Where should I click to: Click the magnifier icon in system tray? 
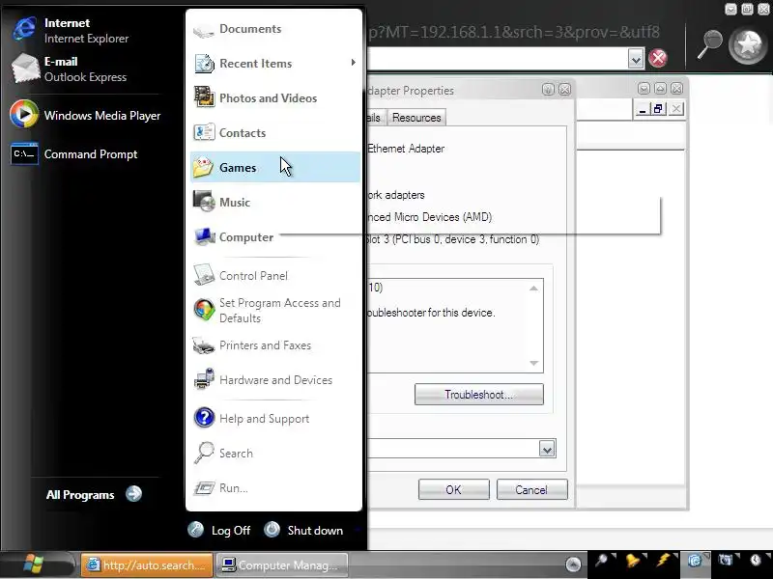[x=601, y=561]
